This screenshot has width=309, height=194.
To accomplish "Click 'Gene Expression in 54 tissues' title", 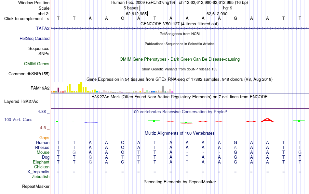I will 180,79.
